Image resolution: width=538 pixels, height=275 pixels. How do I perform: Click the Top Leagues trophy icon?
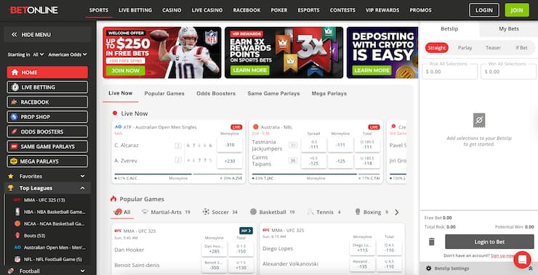coord(11,188)
